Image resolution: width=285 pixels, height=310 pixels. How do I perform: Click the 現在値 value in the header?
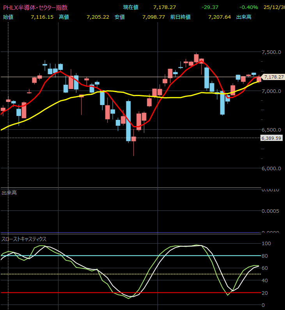[x=165, y=7]
